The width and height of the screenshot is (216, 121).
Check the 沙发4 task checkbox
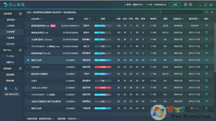pyautogui.click(x=28, y=81)
